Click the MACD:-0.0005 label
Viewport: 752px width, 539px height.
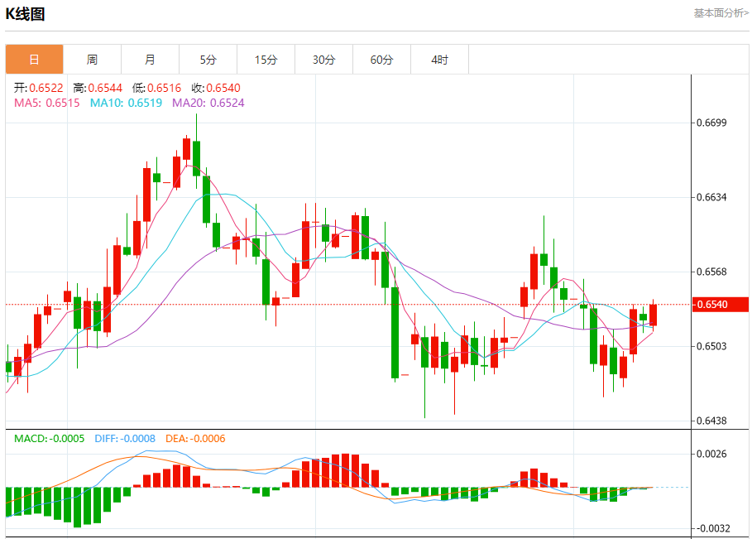point(49,439)
